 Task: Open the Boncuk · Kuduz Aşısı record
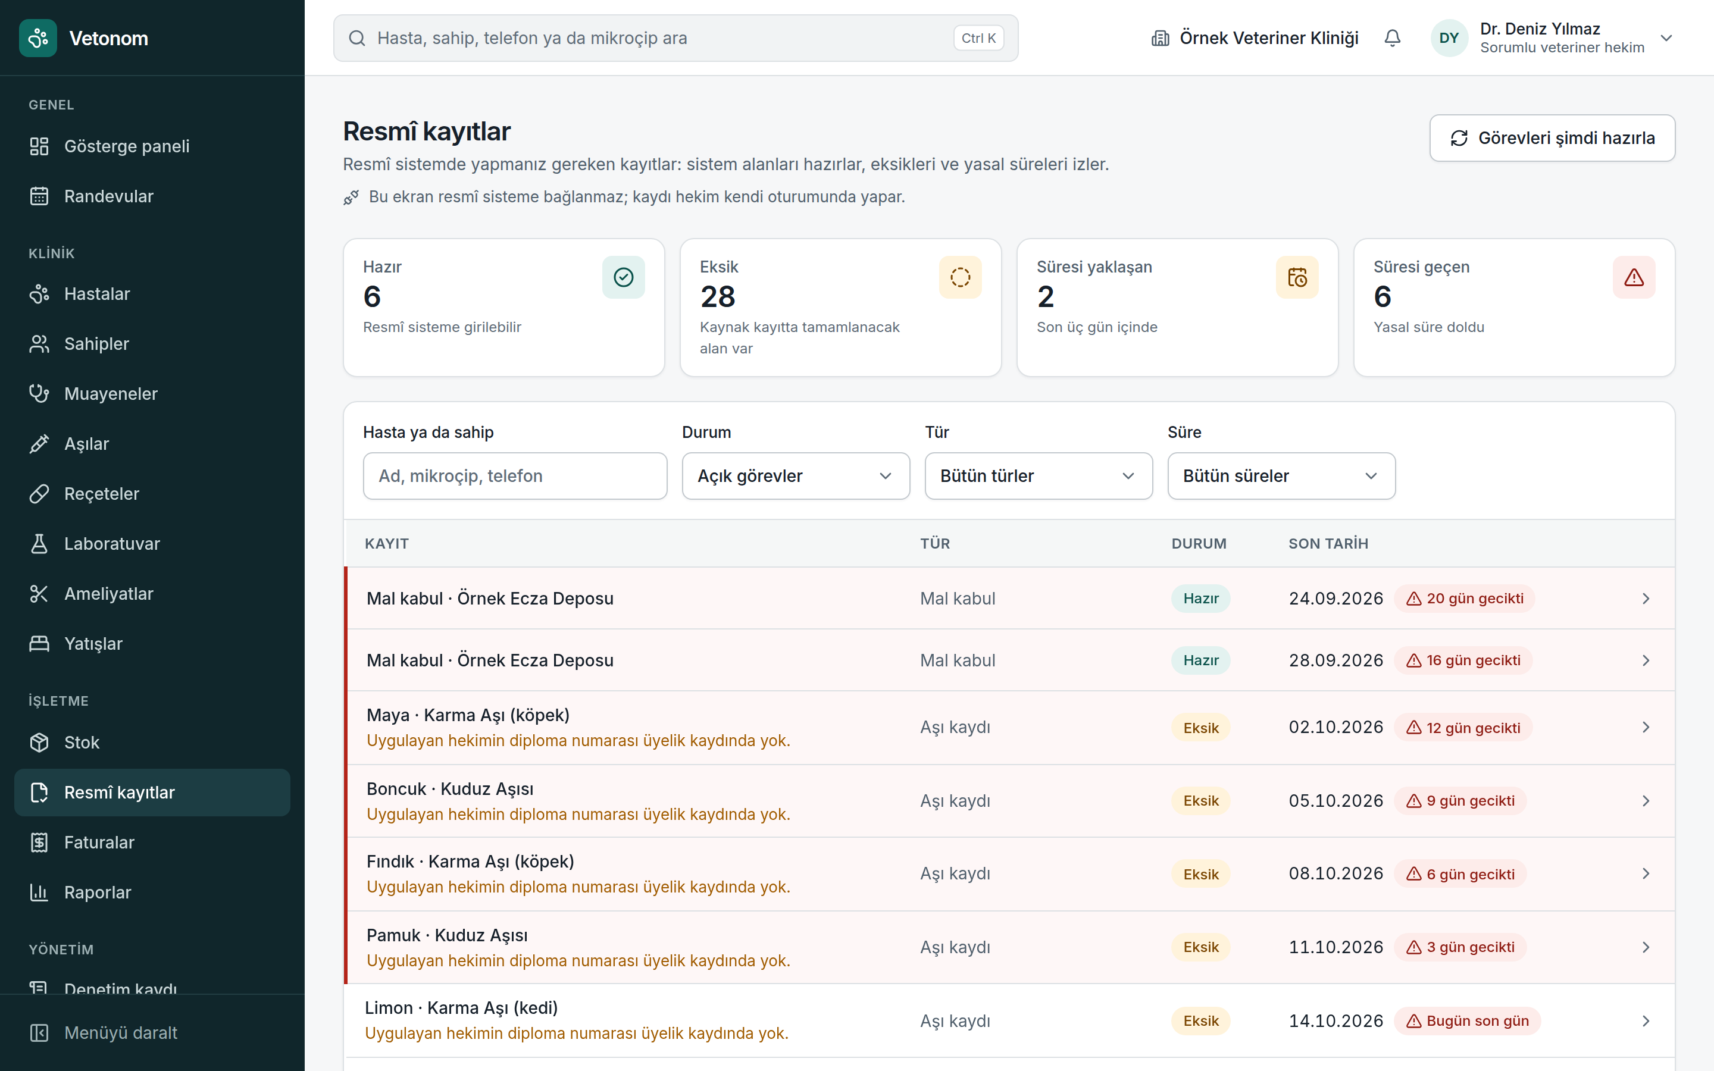pyautogui.click(x=1009, y=801)
